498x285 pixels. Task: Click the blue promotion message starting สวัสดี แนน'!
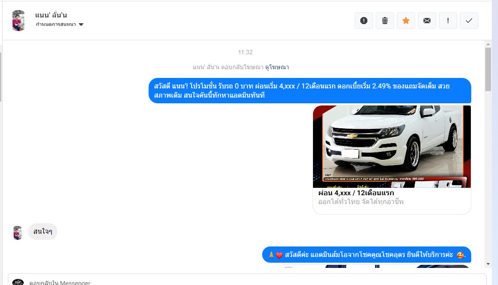coord(309,91)
